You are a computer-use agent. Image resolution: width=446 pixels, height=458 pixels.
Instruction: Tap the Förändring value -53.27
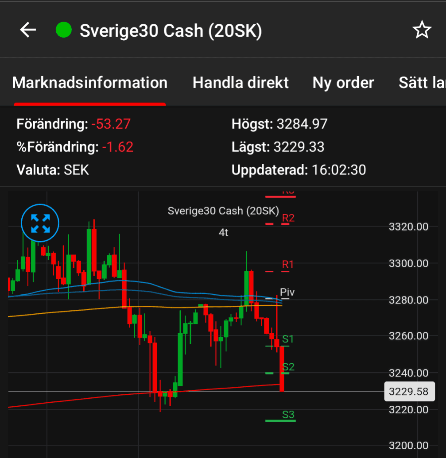(x=111, y=124)
